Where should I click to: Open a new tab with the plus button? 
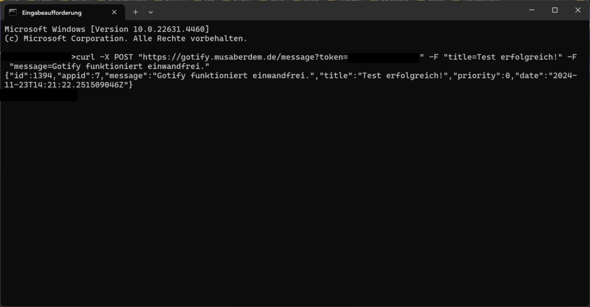coord(135,12)
